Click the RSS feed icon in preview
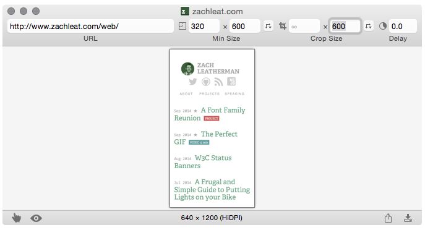The width and height of the screenshot is (425, 230). click(x=218, y=82)
